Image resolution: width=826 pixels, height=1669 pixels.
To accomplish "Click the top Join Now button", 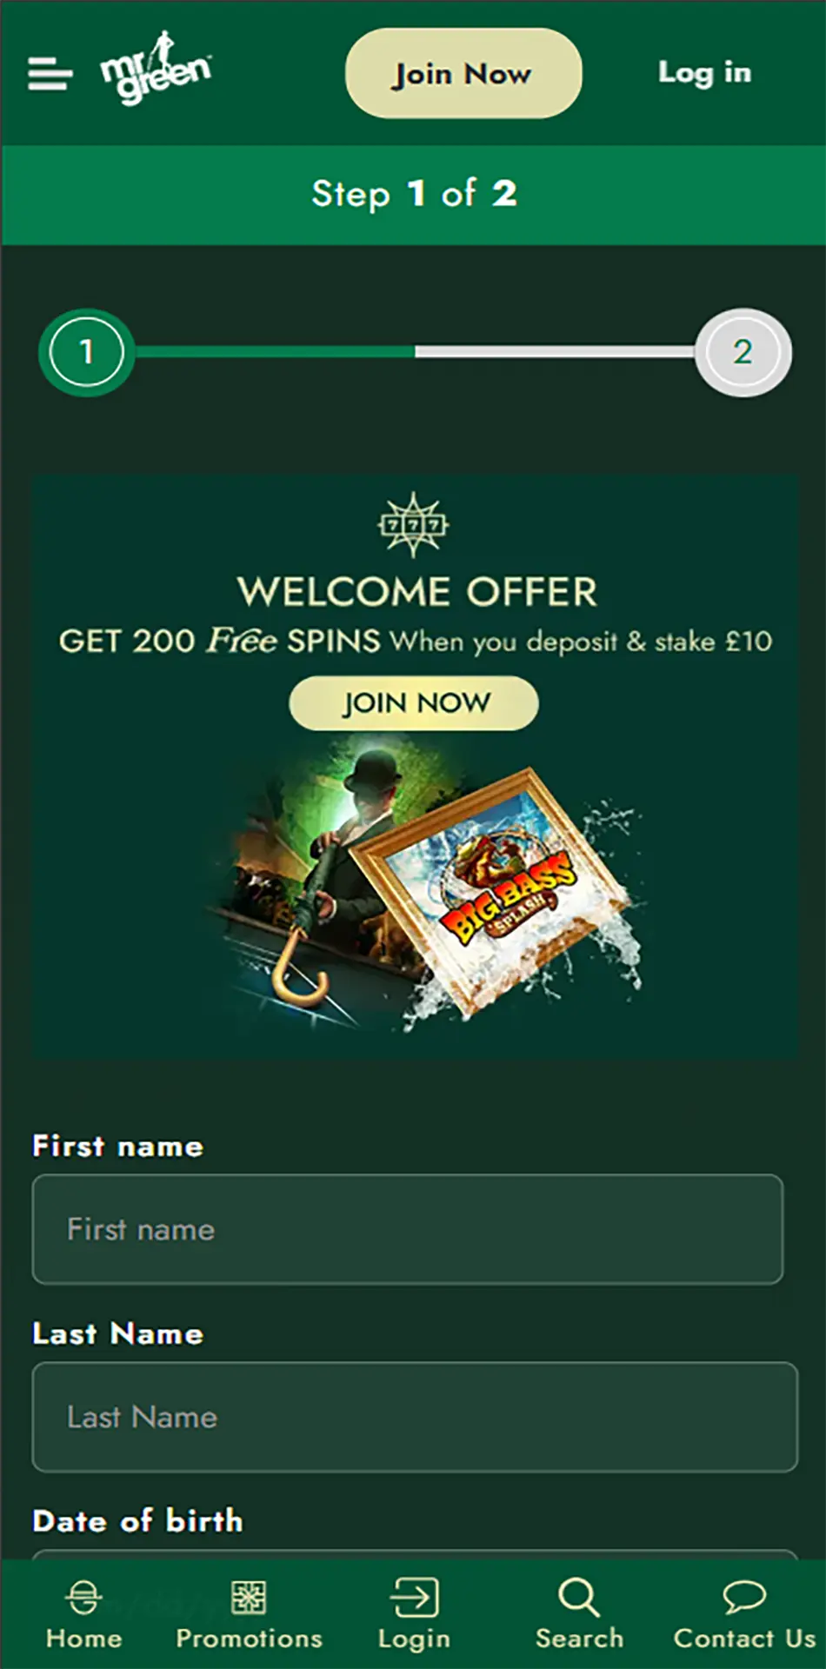I will [463, 73].
